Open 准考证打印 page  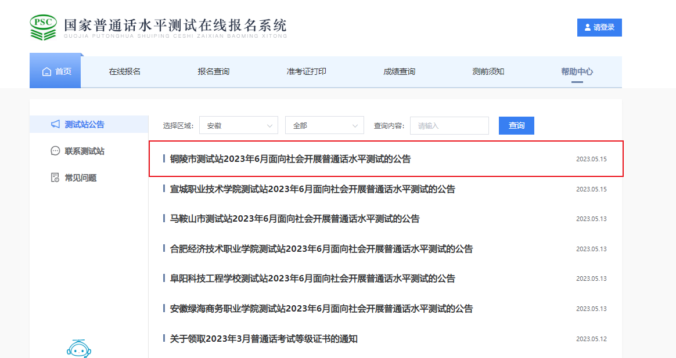(x=306, y=71)
